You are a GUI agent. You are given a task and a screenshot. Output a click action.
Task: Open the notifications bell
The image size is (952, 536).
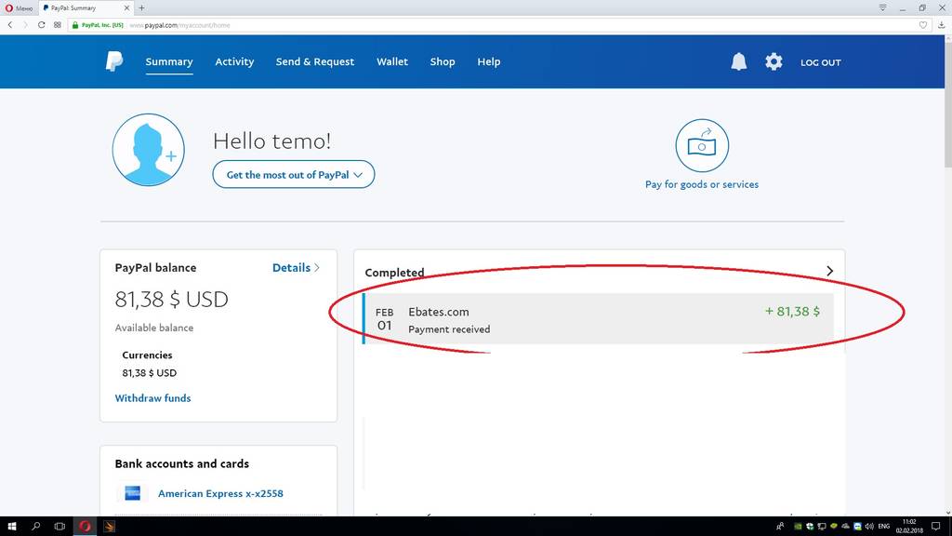click(738, 61)
